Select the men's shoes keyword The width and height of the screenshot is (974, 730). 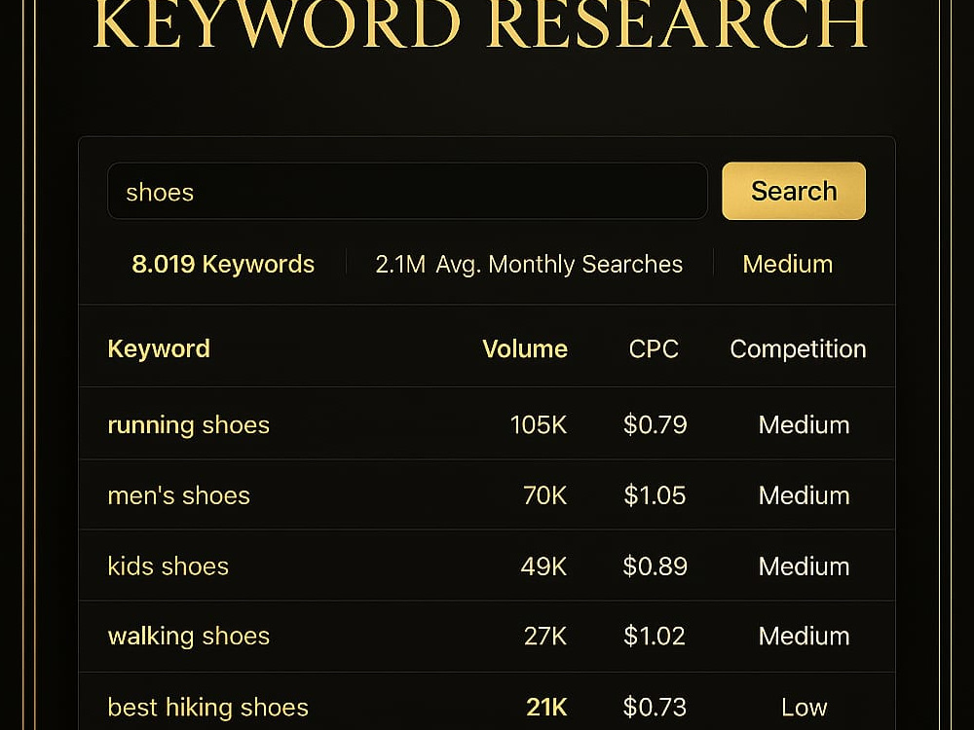(179, 495)
